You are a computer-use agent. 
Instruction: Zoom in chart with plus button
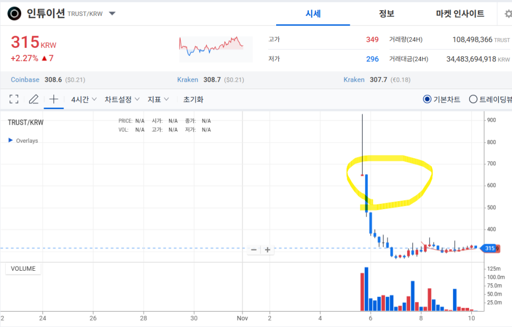(x=268, y=250)
